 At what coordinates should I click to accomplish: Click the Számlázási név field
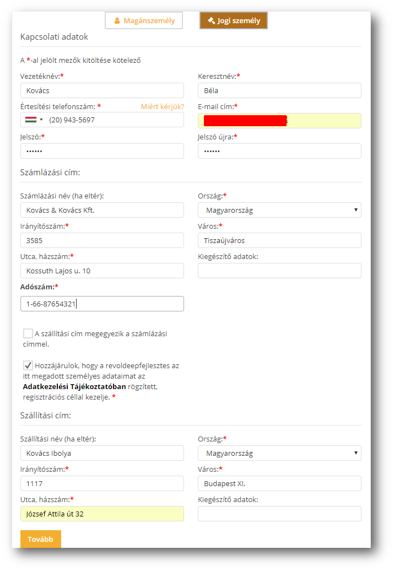(102, 210)
